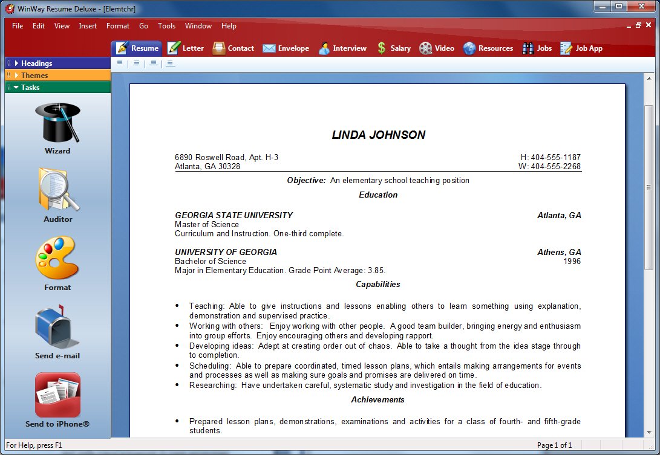Open the Video section

(x=436, y=48)
